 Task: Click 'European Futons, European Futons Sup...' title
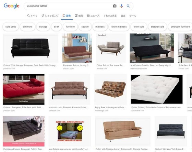coord(23,149)
